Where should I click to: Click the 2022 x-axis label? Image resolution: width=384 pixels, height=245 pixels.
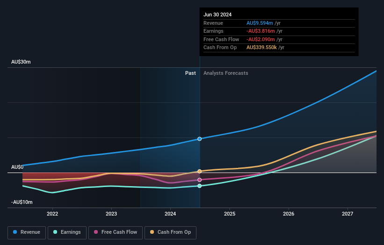click(52, 214)
